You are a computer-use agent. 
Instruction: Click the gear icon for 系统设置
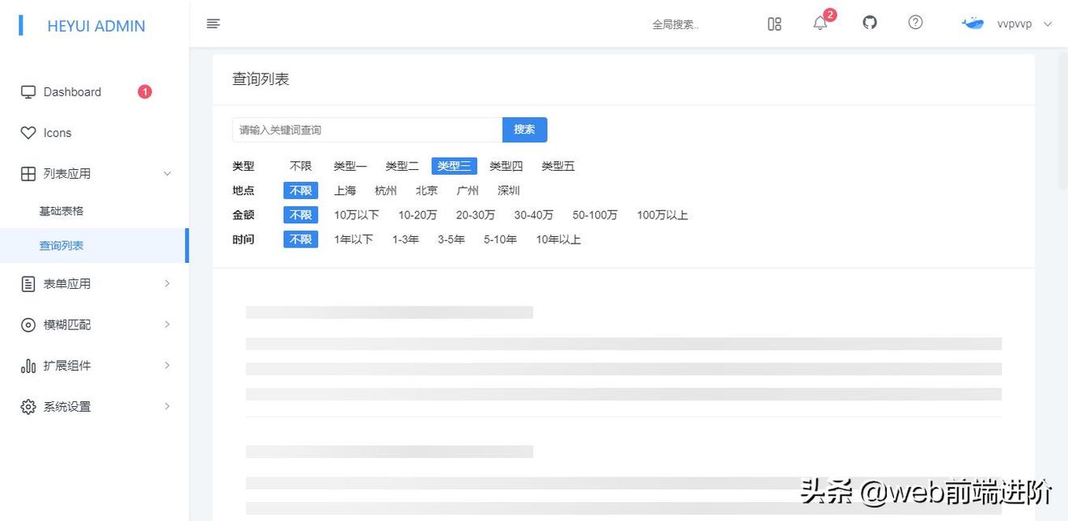[x=28, y=406]
